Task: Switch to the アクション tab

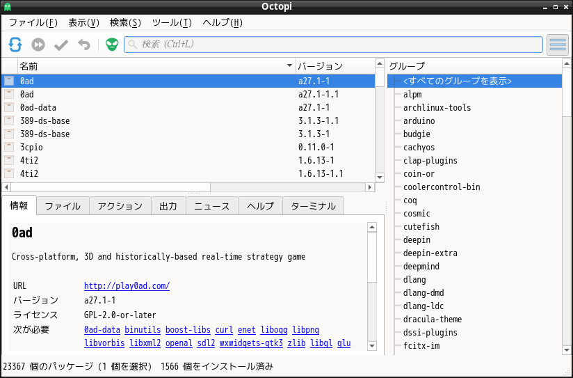Action: pyautogui.click(x=120, y=206)
